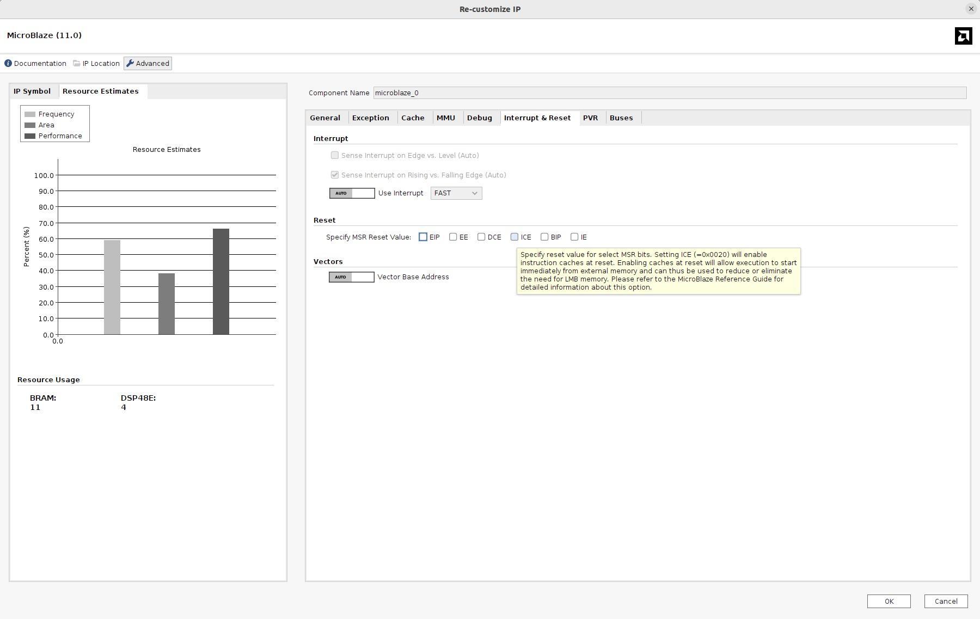Viewport: 980px width, 619px height.
Task: Toggle Sense Interrupt on Rising vs. Falling Edge
Action: tap(335, 175)
